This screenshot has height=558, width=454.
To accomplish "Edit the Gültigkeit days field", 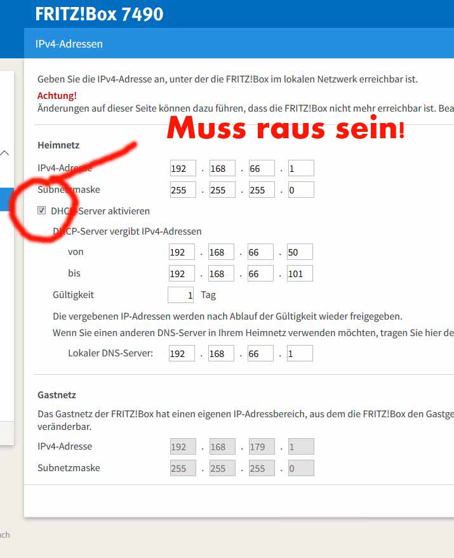I will [x=181, y=295].
